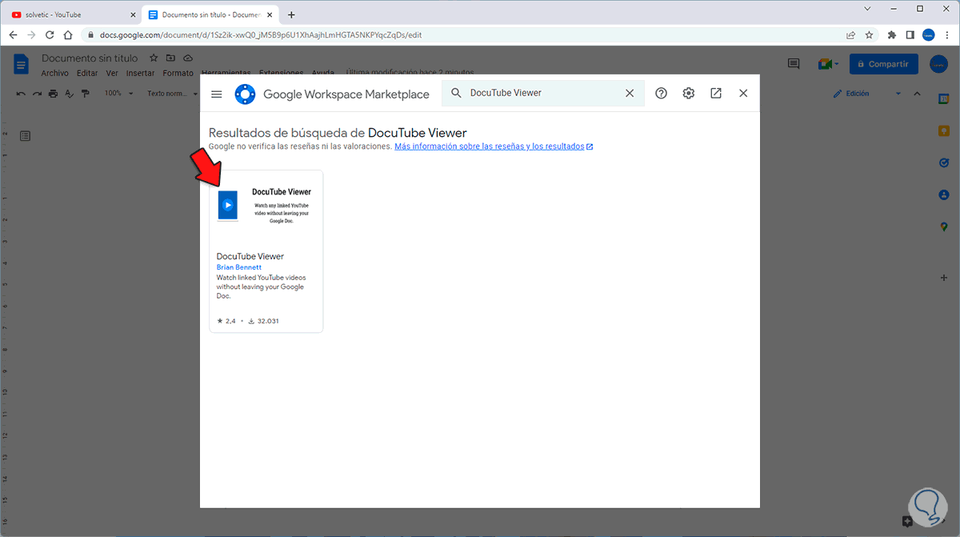Click last modification status text
Screen dimensions: 960x537
(x=409, y=73)
